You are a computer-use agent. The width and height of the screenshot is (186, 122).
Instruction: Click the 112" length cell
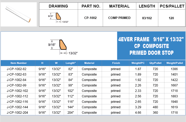click(70, 96)
